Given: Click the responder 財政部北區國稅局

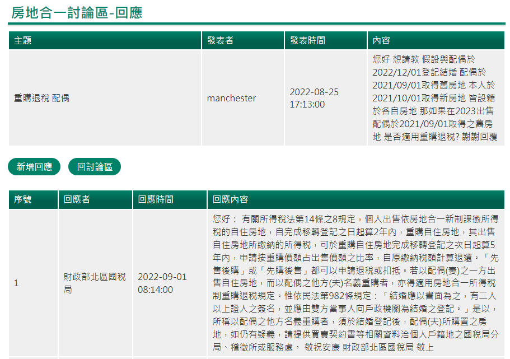Looking at the screenshot, I should click(x=95, y=283).
